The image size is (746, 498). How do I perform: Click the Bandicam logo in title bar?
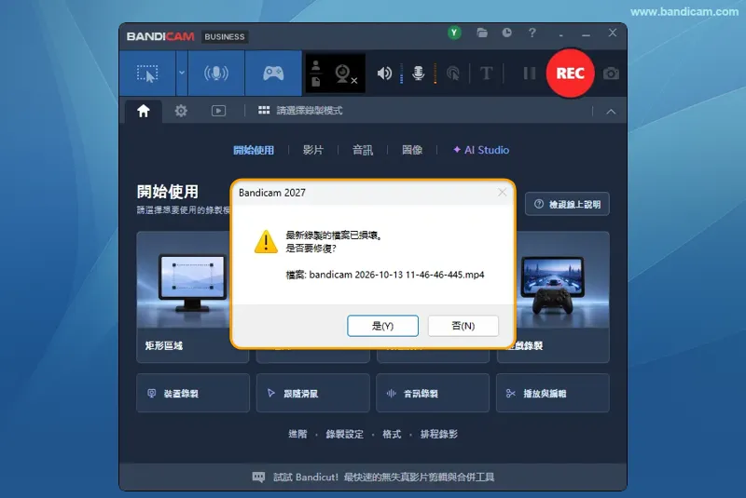(160, 36)
